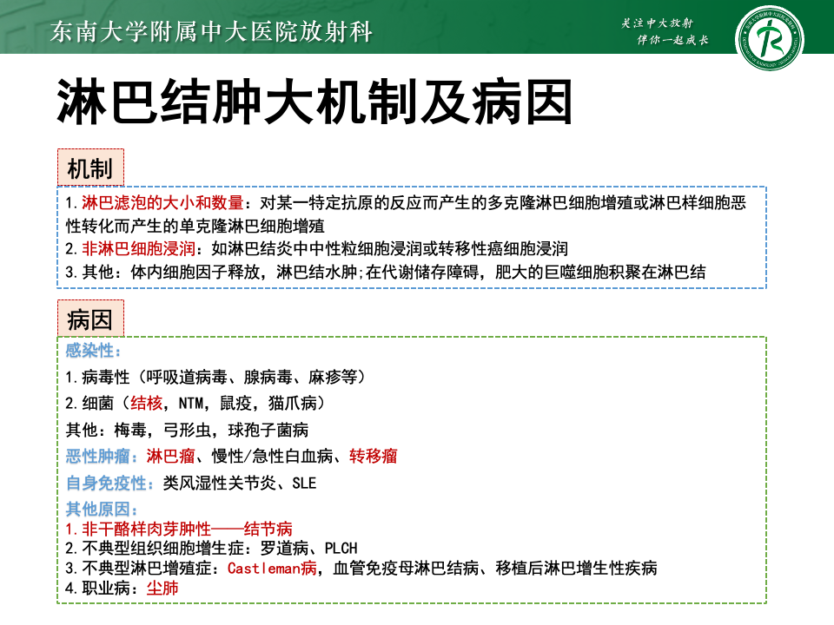Click the red word 转移瘤
The image size is (834, 625).
374,456
